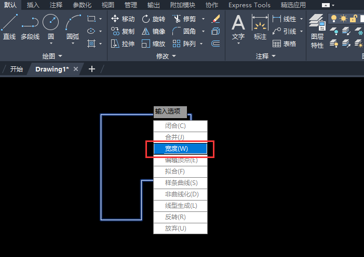Click the Explode box icon
Screen dimensions: 364x257
[215, 31]
